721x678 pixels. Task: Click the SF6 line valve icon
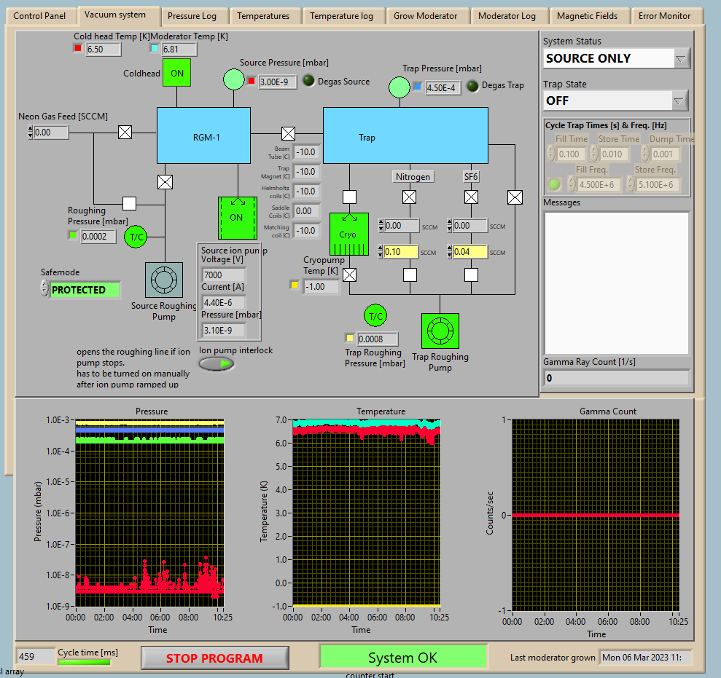(472, 197)
